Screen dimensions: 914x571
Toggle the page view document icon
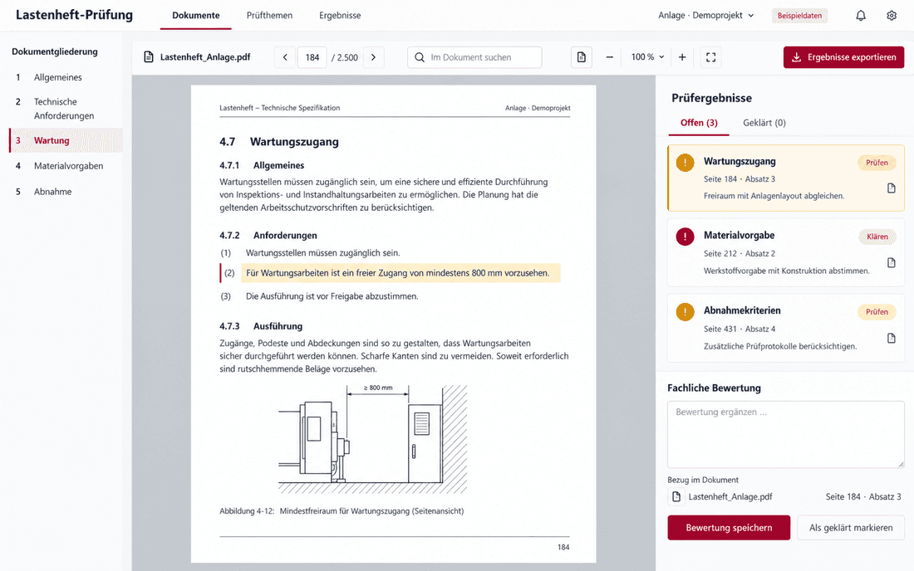coord(581,57)
